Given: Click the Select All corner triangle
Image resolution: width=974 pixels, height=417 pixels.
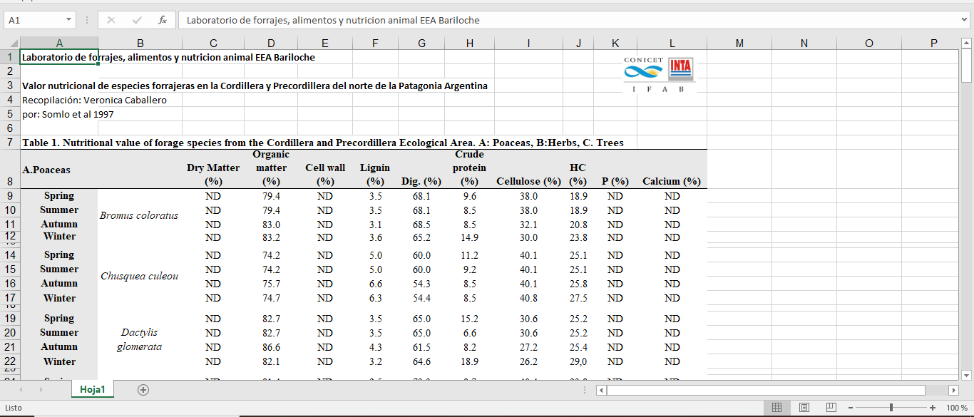Looking at the screenshot, I should (11, 43).
